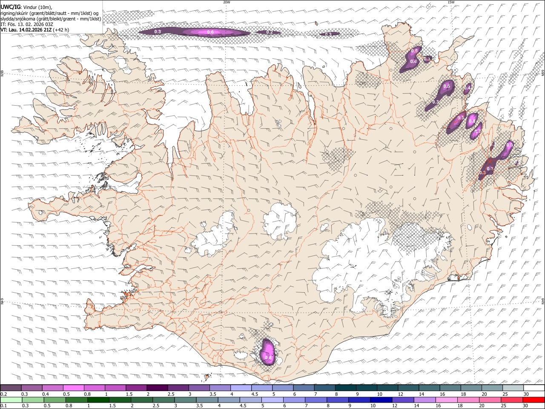Pick the darkest purple 2 mm snow-scale swatch
545x409 pixels.
(157, 388)
